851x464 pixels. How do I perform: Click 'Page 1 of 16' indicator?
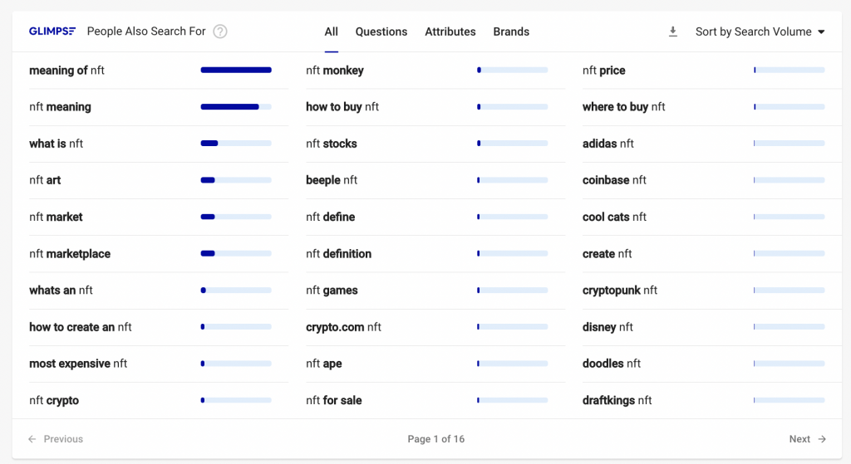pyautogui.click(x=435, y=439)
